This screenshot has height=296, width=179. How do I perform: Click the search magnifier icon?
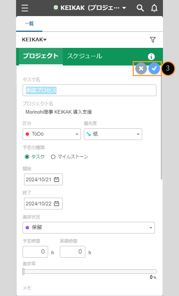140,8
